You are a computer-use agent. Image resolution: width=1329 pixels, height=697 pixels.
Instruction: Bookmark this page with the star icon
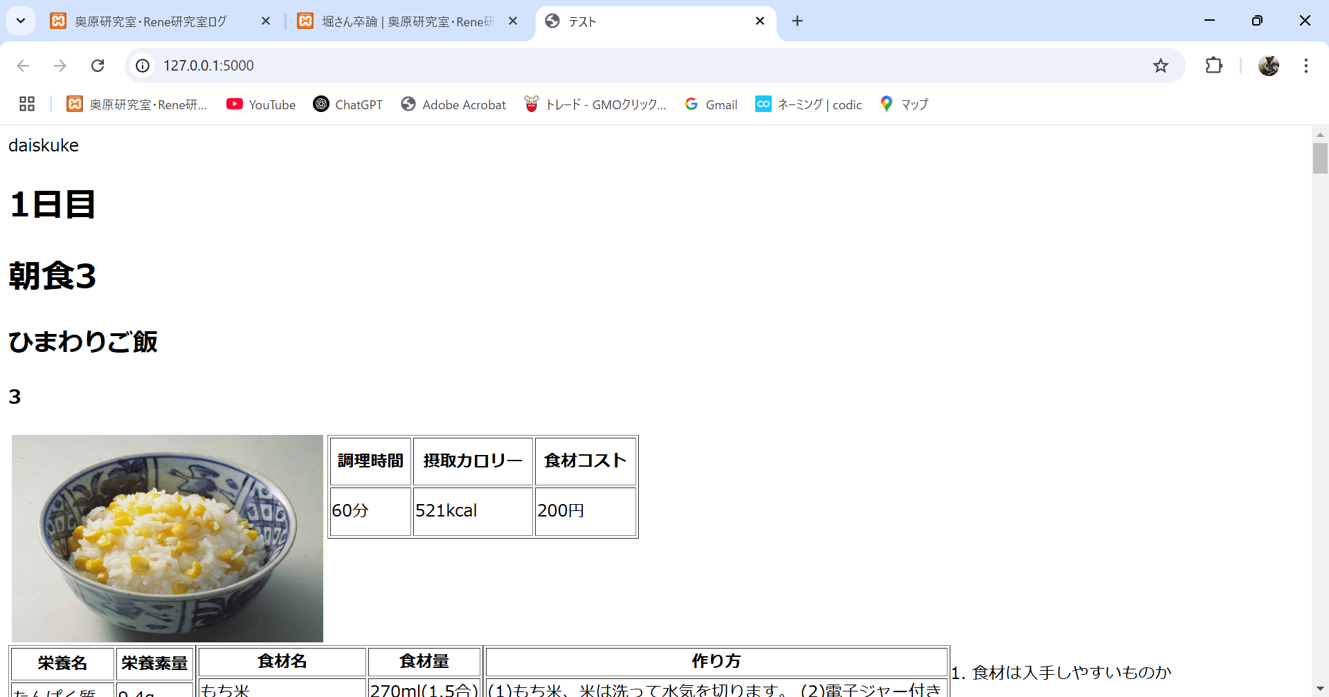[1161, 65]
